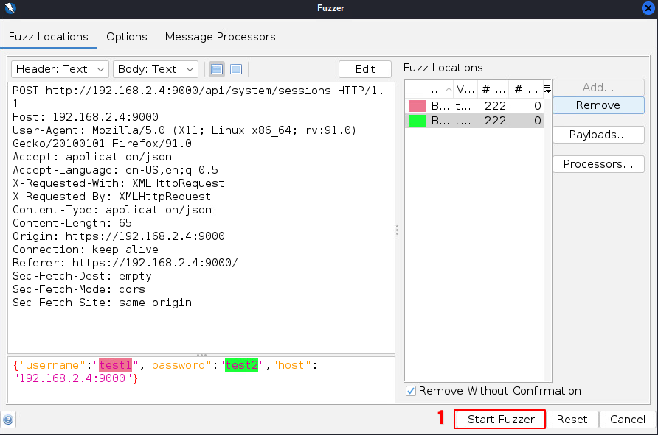Click the help icon at bottom left
Screen dimensions: 658x435
(x=8, y=420)
